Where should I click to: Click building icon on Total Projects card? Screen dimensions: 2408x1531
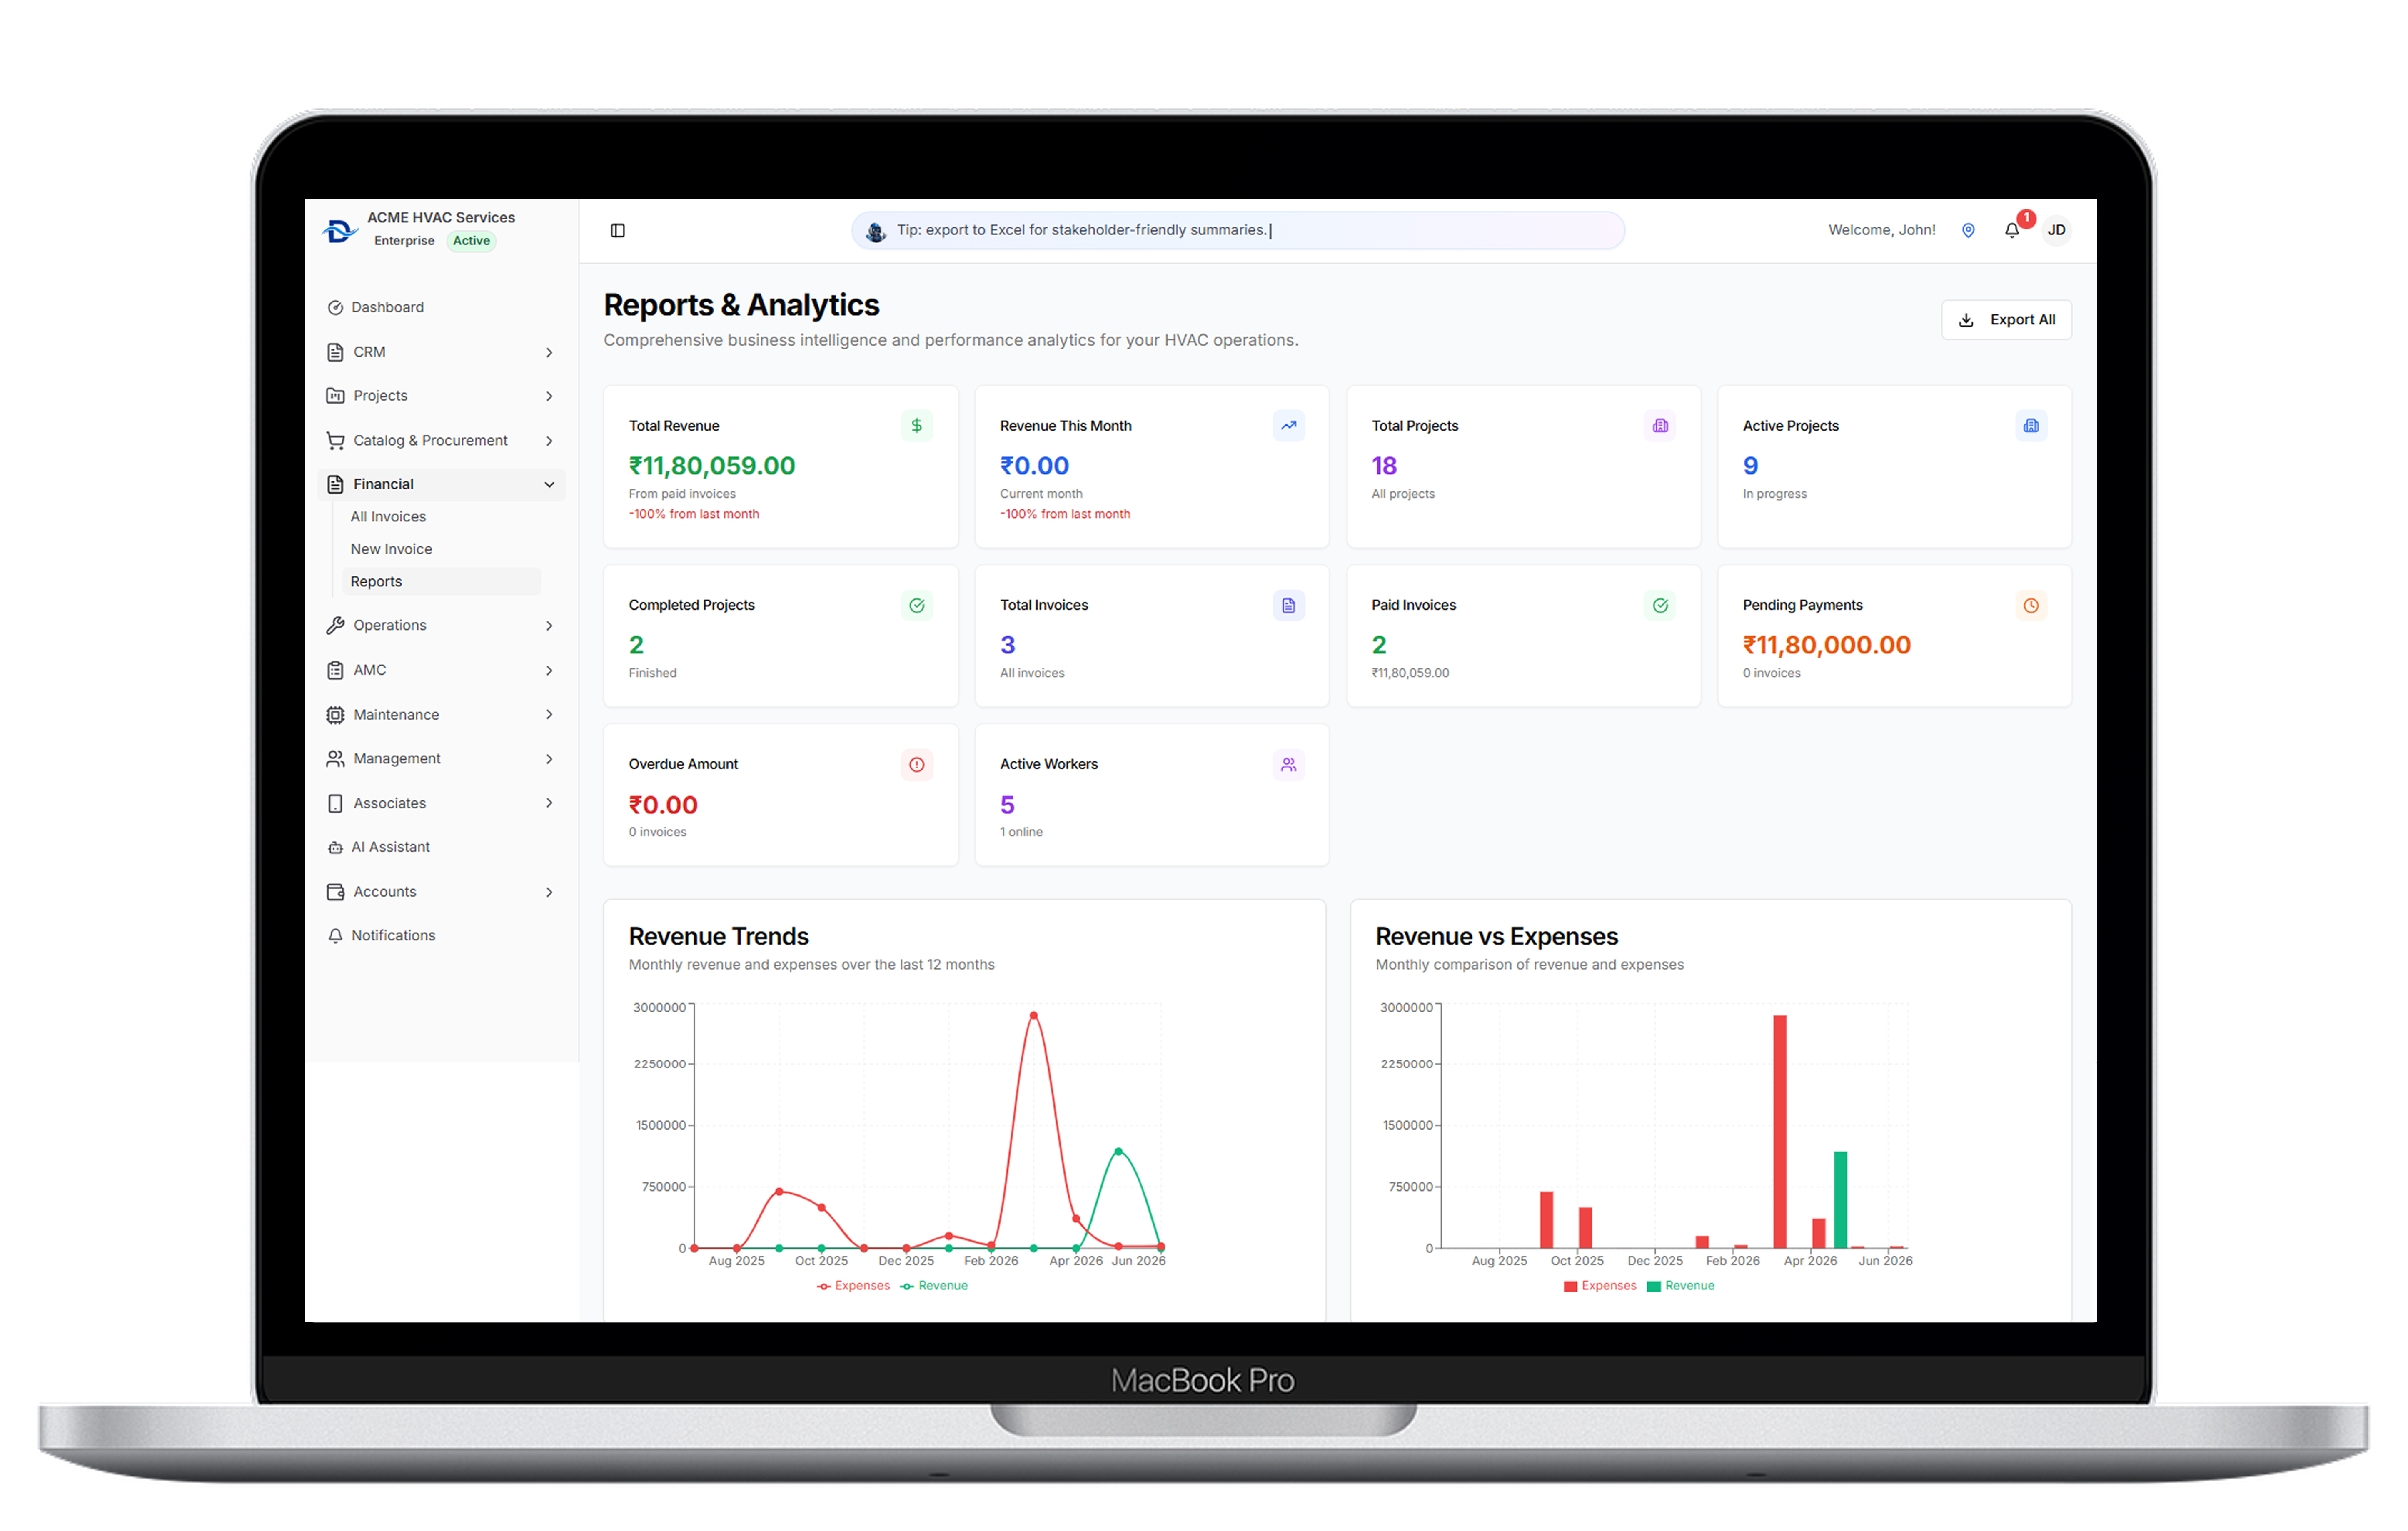coord(1660,426)
